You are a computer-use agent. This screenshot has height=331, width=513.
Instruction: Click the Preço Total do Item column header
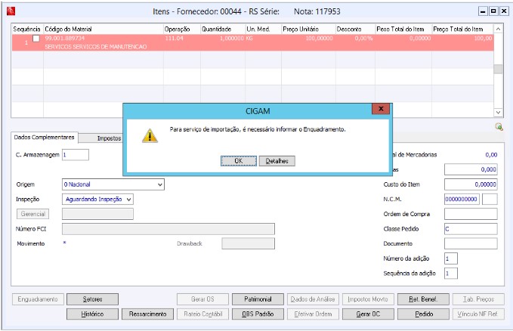click(x=462, y=29)
